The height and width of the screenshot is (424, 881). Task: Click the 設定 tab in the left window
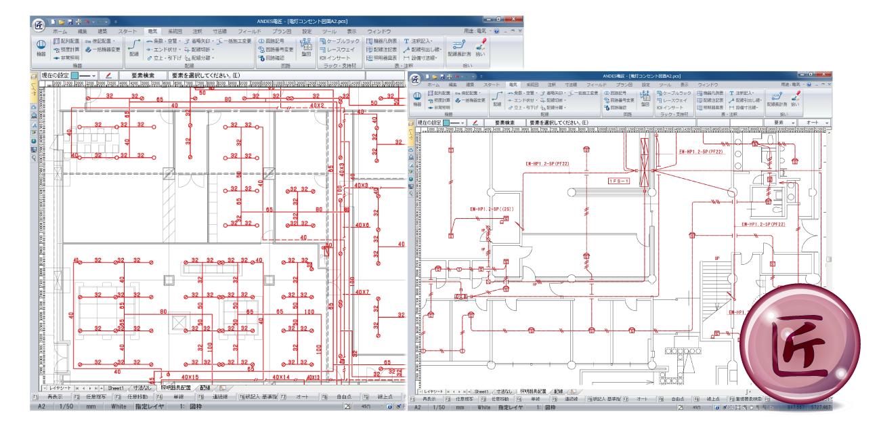307,31
